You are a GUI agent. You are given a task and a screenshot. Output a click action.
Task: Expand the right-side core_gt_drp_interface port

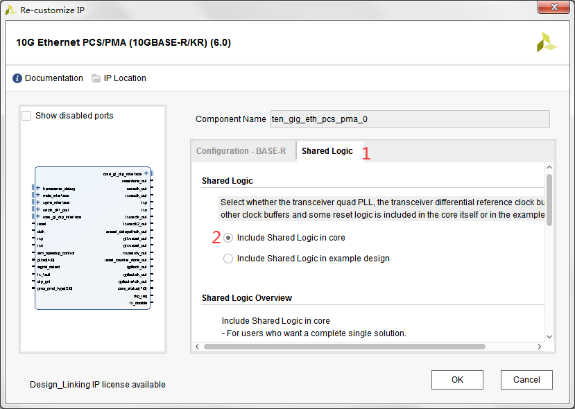146,173
